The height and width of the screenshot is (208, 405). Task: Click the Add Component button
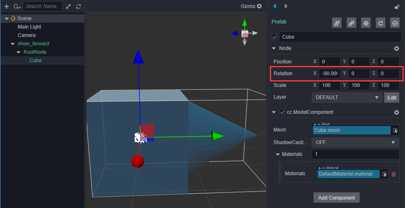pyautogui.click(x=336, y=197)
